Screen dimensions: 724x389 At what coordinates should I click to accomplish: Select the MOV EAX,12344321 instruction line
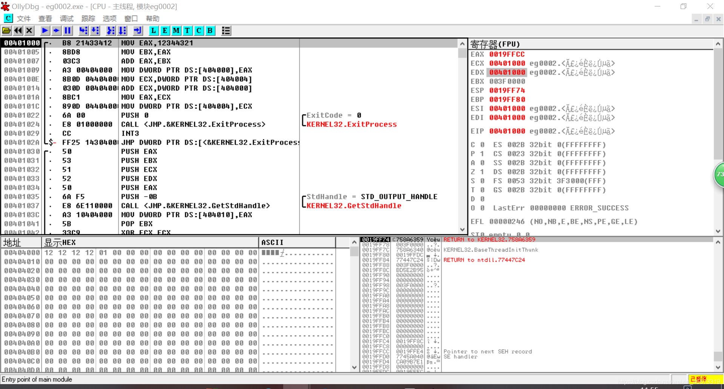229,43
